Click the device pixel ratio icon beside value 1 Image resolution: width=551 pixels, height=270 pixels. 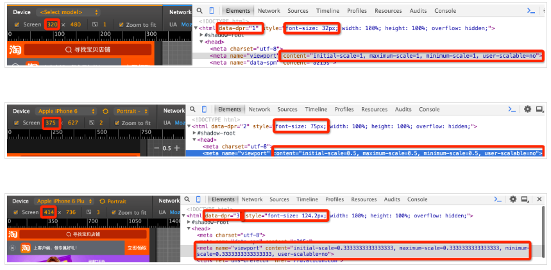pos(95,24)
